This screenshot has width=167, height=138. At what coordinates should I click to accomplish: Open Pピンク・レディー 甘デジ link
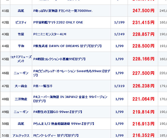pyautogui.click(x=56, y=135)
